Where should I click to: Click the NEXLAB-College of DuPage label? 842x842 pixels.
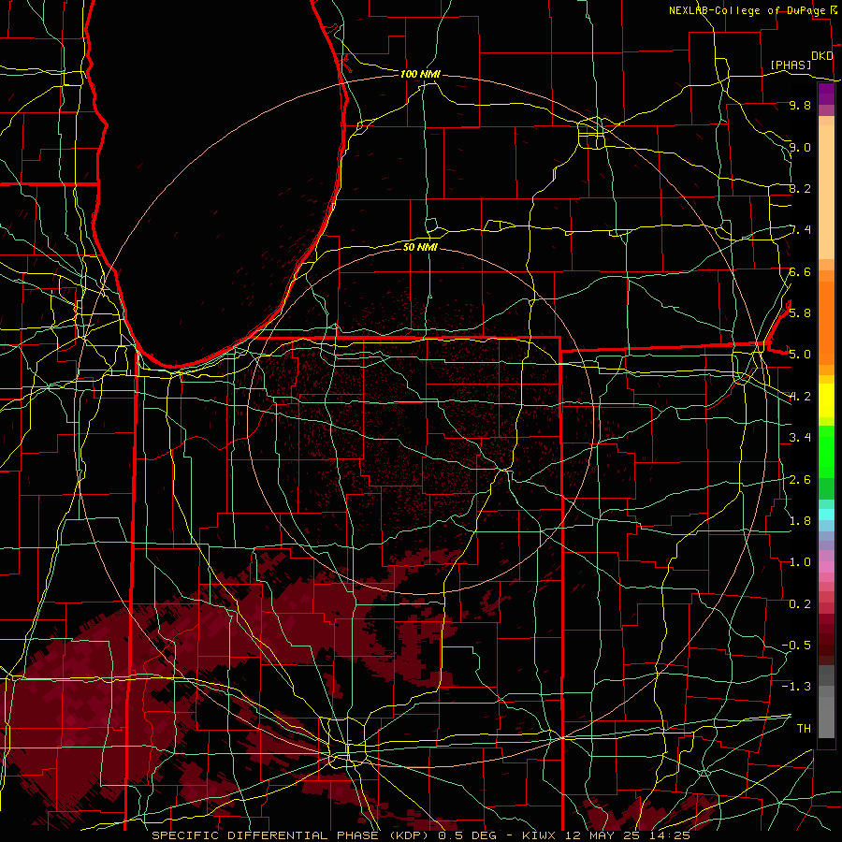(x=748, y=10)
